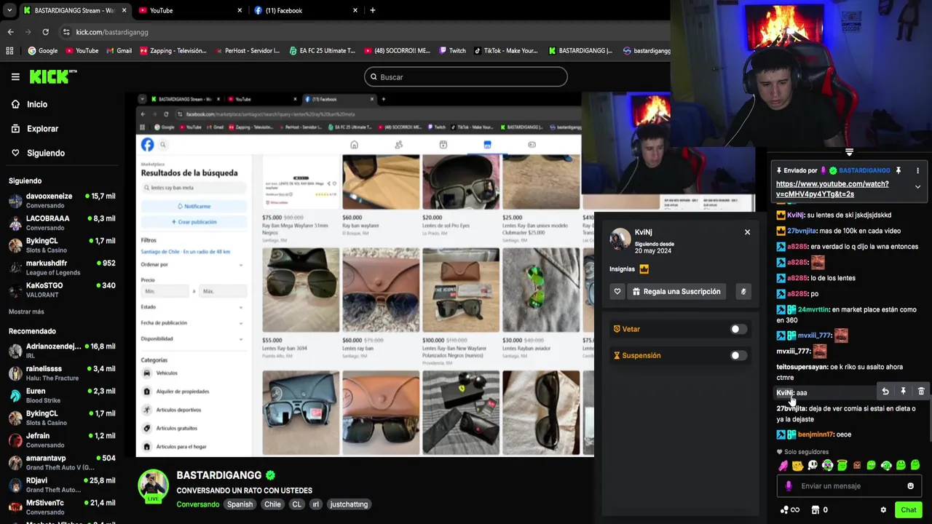932x524 pixels.
Task: Toggle the Suspensión switch
Action: [738, 356]
